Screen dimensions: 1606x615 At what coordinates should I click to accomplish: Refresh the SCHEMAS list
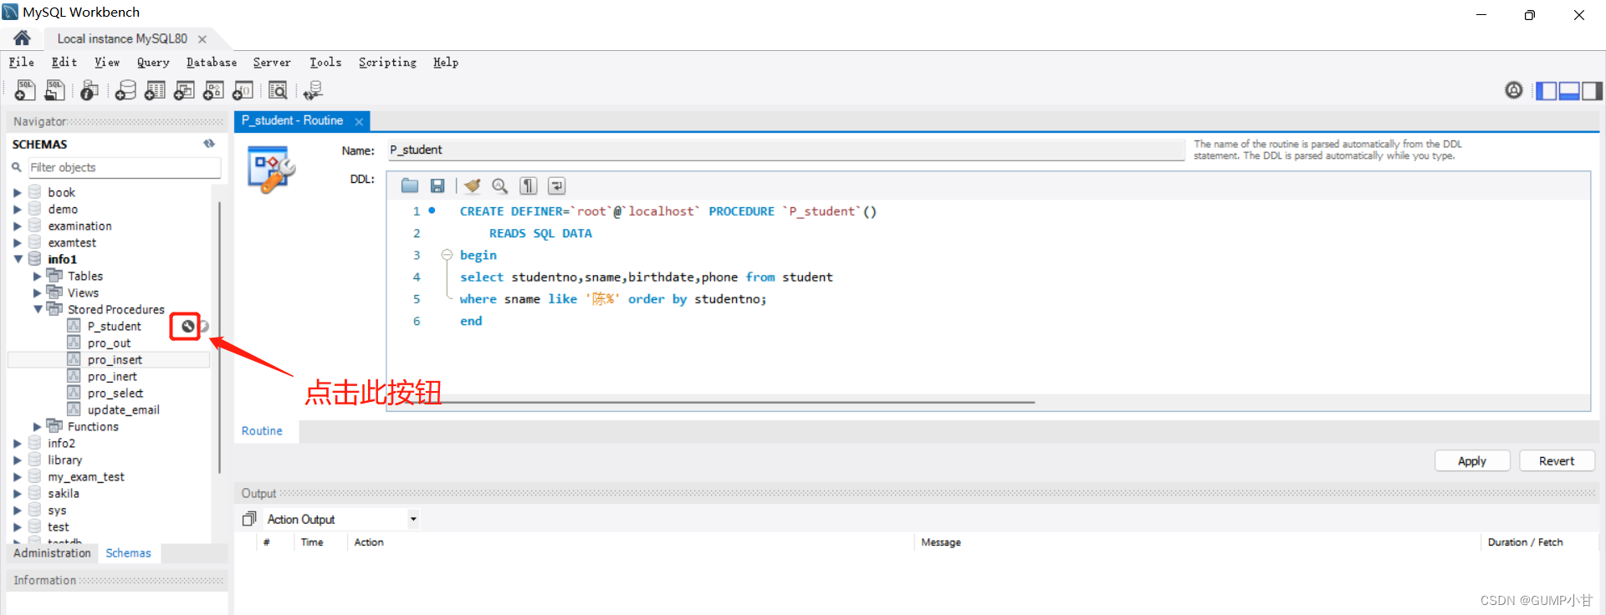tap(209, 144)
